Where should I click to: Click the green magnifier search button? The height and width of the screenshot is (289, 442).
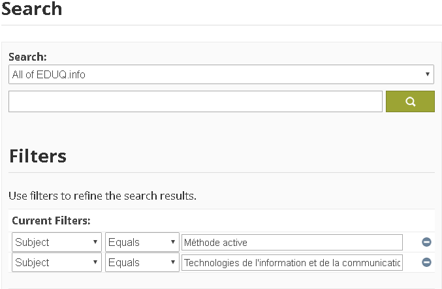(x=410, y=101)
